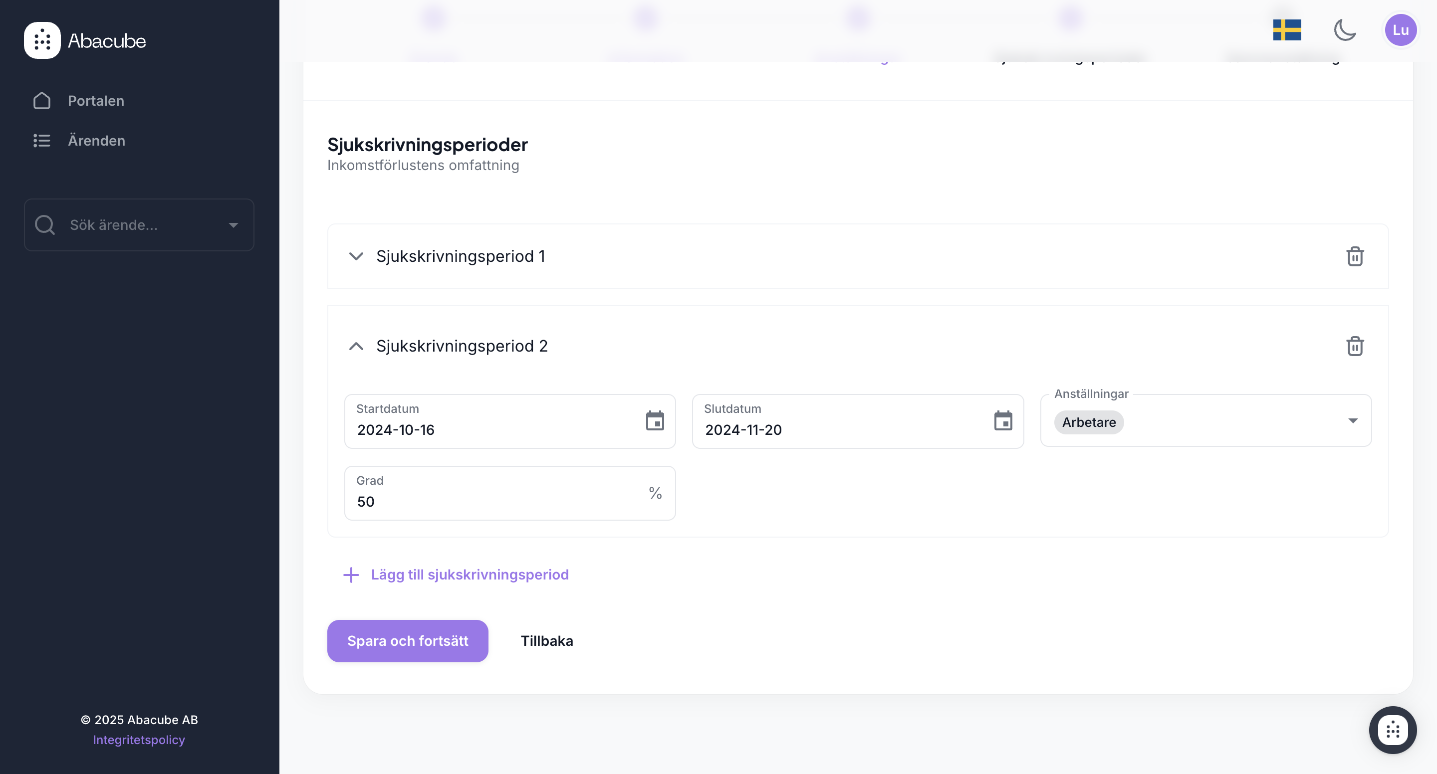Expand Sjukskrivningsperiod 1 section
This screenshot has width=1437, height=774.
click(x=356, y=256)
